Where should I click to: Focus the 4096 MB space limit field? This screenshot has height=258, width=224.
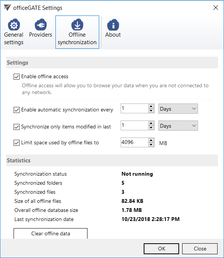[135, 142]
